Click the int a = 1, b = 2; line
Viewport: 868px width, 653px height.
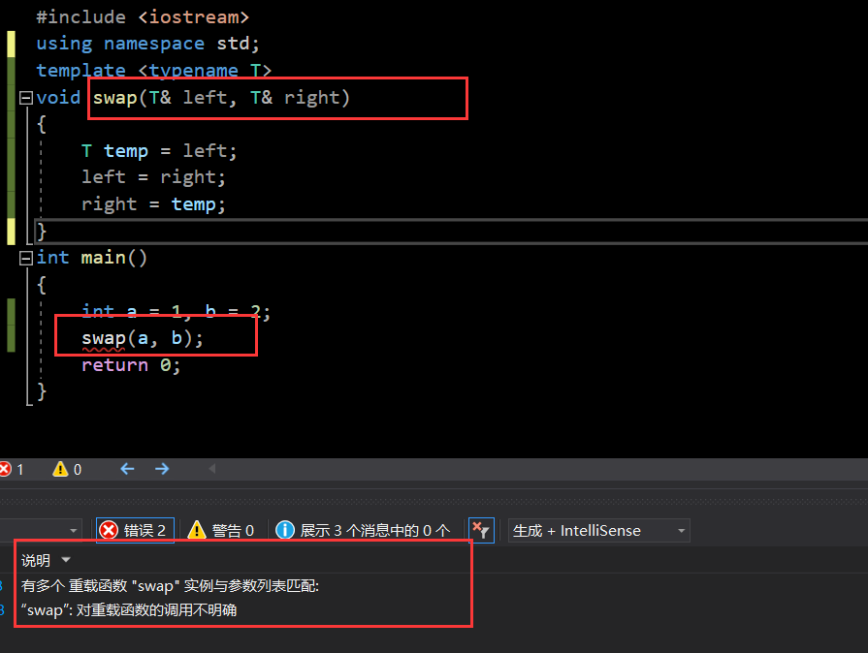click(x=177, y=312)
